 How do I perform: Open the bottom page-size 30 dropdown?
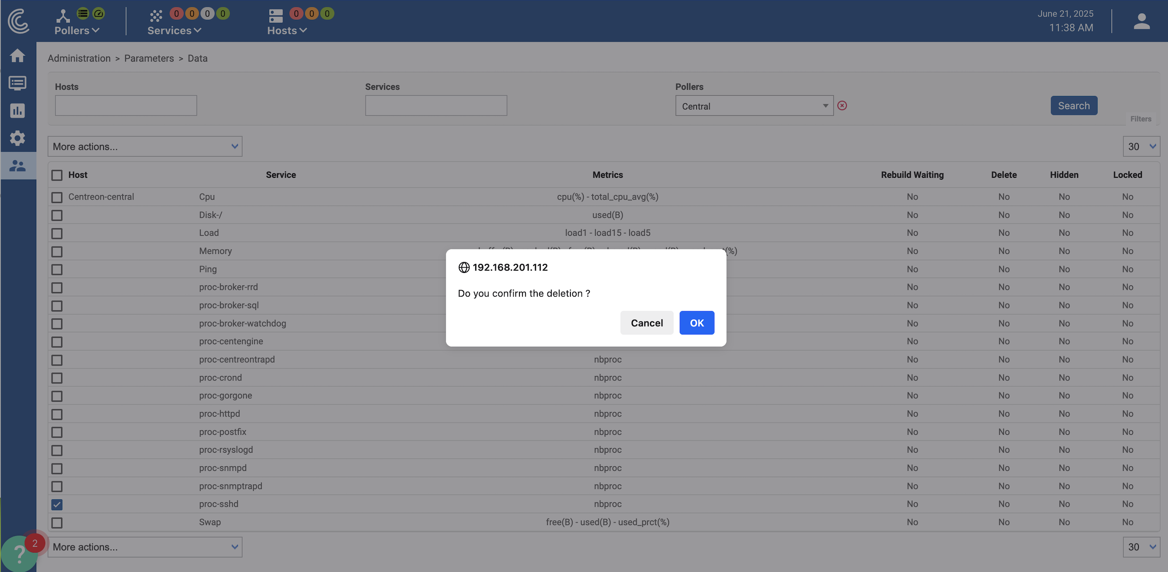tap(1141, 547)
